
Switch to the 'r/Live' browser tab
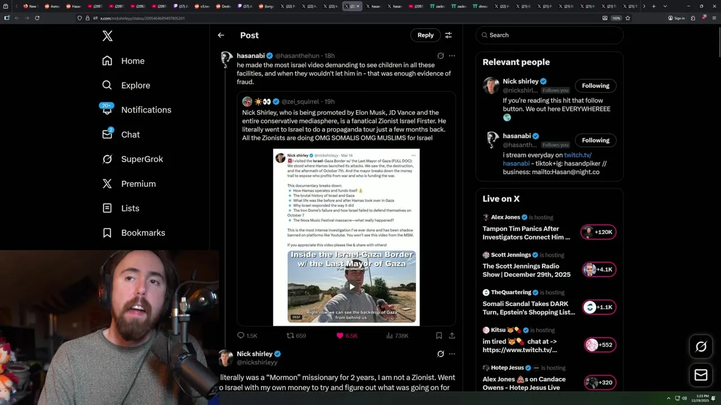pyautogui.click(x=204, y=6)
